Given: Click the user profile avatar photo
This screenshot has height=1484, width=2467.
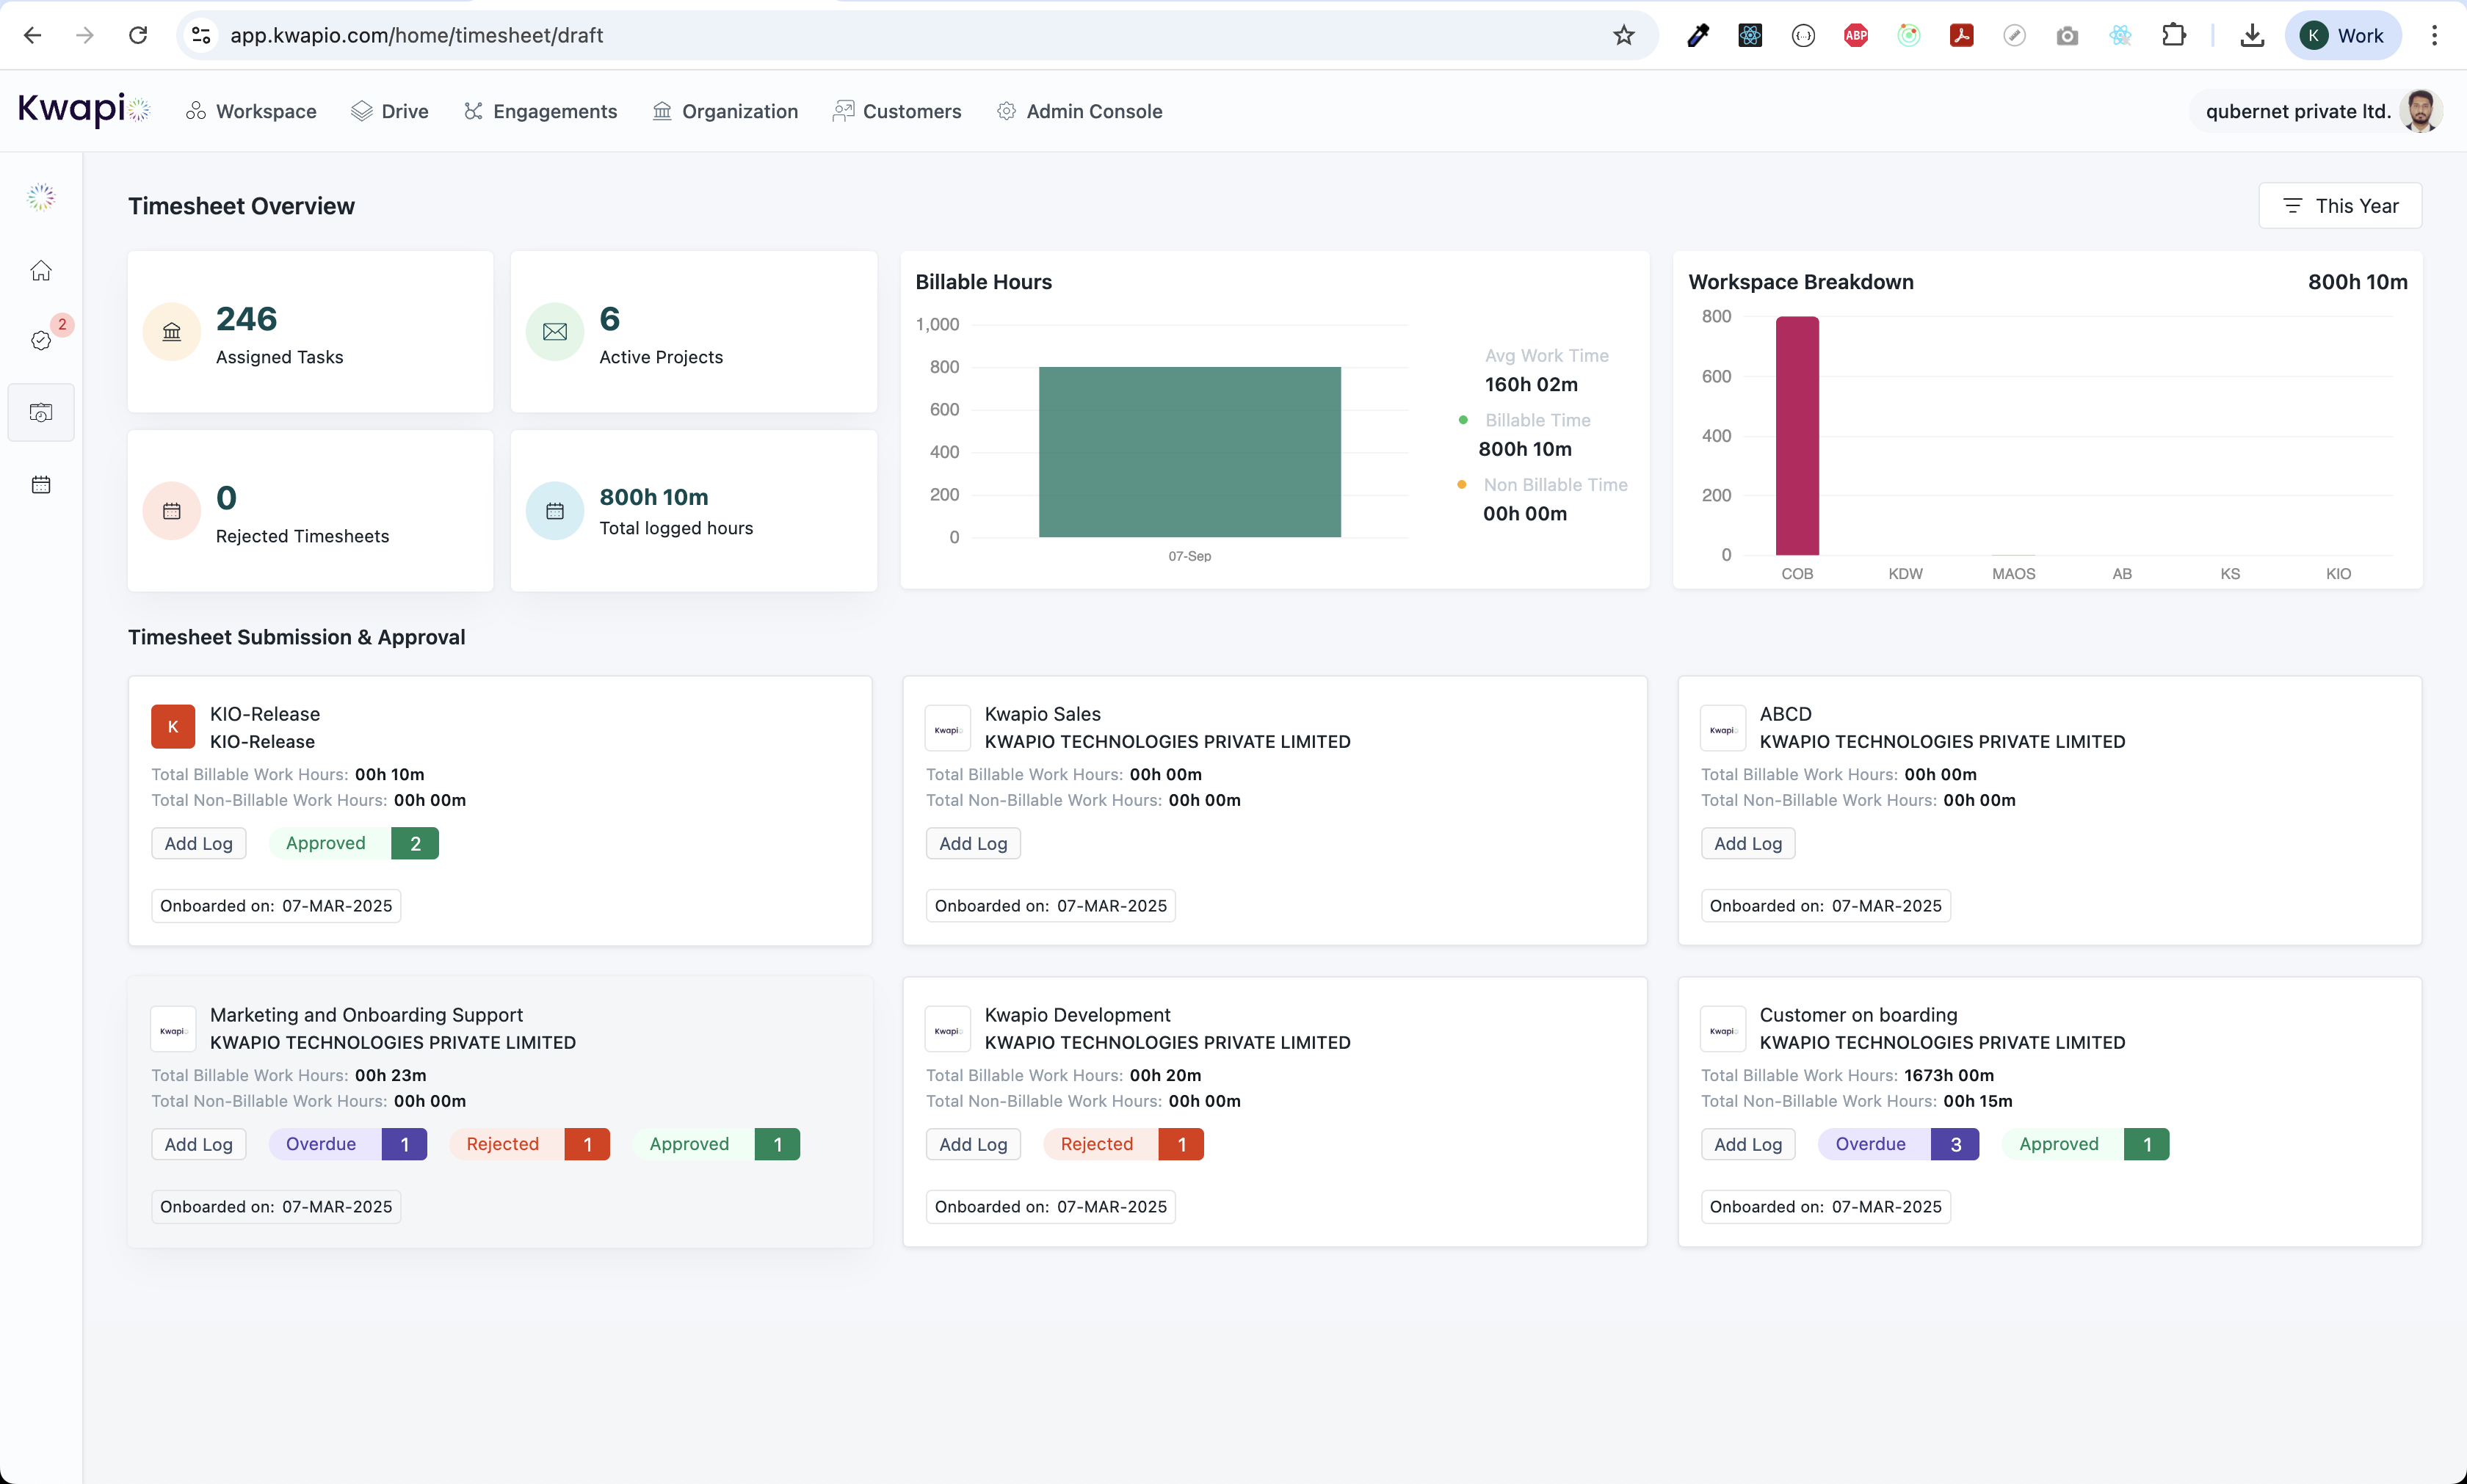Looking at the screenshot, I should [2420, 111].
